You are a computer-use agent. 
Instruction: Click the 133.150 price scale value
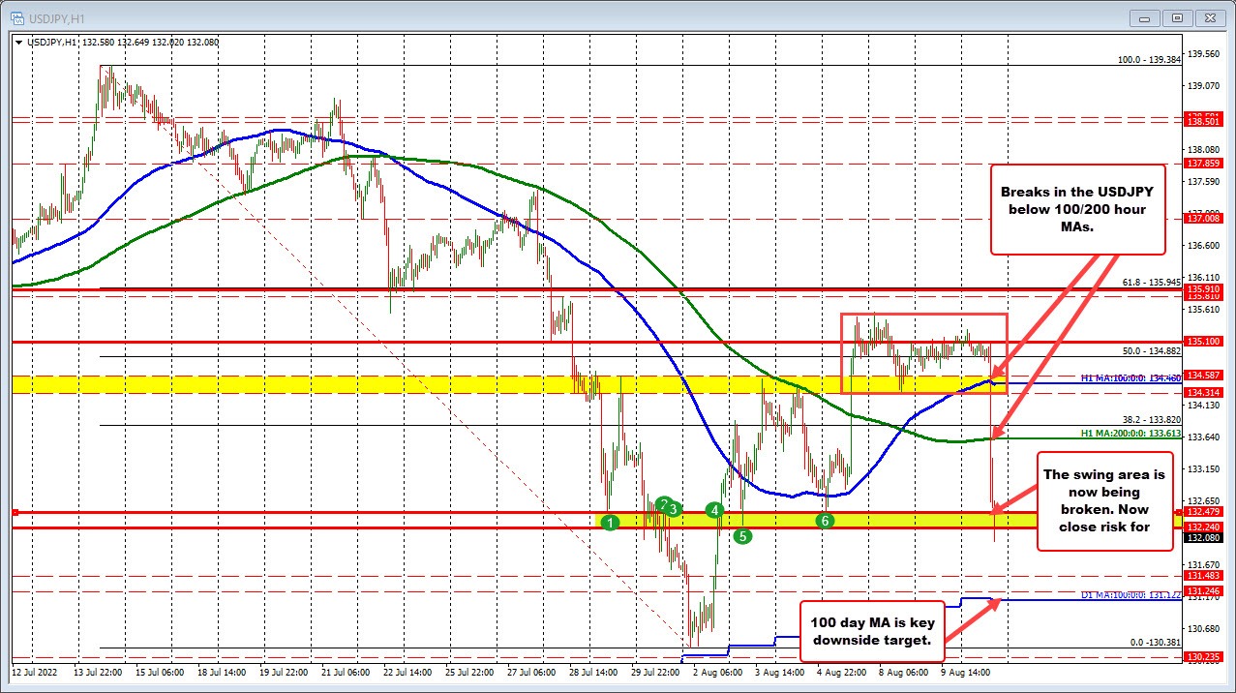tap(1202, 469)
